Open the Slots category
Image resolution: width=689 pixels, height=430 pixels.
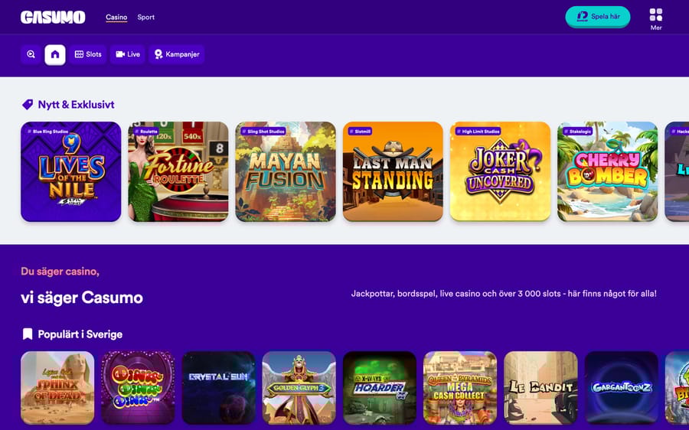(x=88, y=54)
